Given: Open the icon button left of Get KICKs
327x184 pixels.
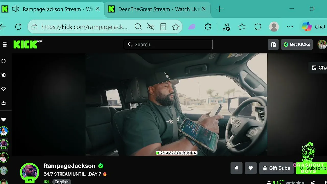Looking at the screenshot, I should pyautogui.click(x=273, y=44).
